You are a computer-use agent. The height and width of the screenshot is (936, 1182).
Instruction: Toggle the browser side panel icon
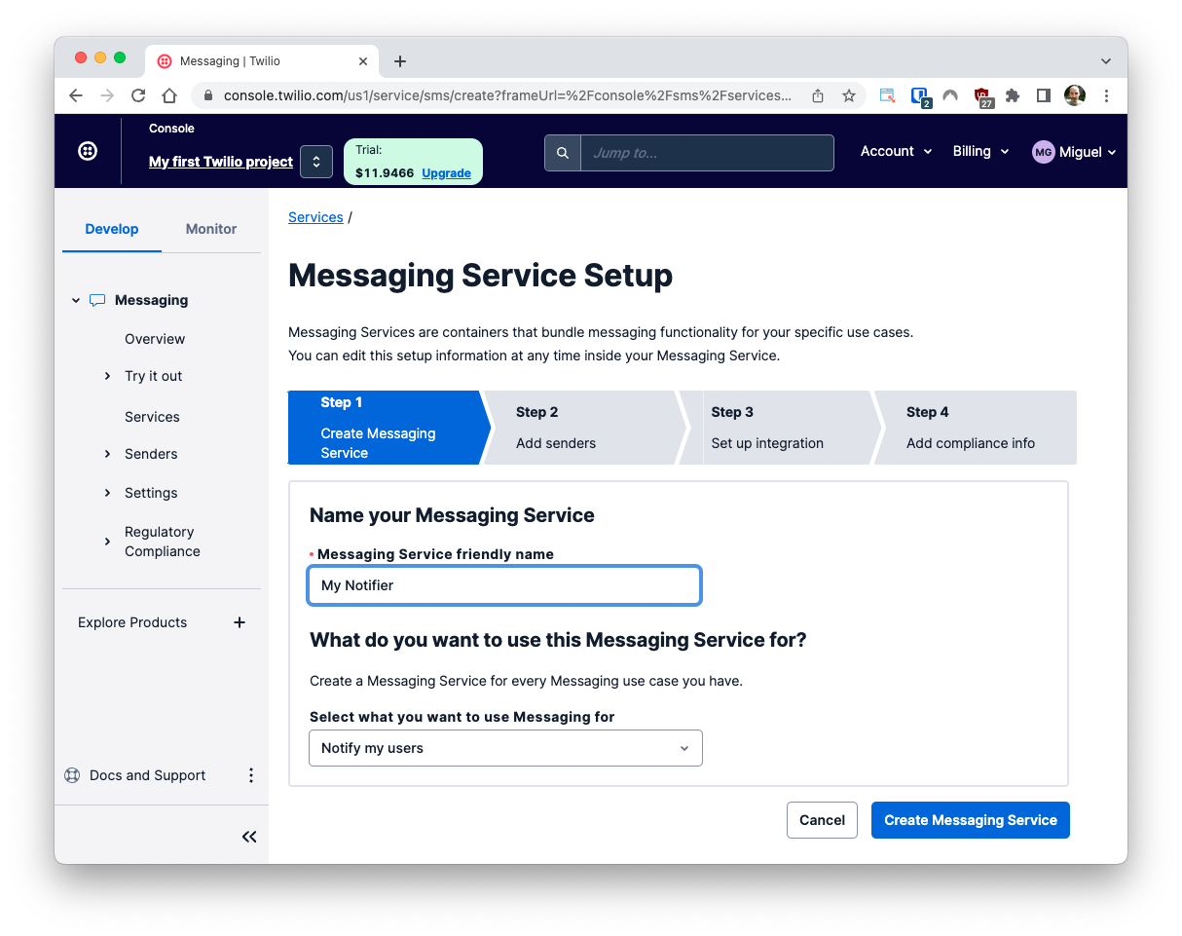(x=1043, y=95)
